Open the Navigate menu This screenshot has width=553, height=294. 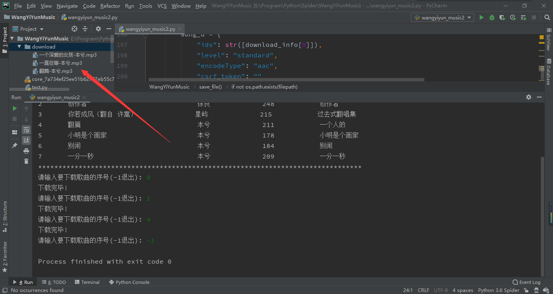point(67,6)
